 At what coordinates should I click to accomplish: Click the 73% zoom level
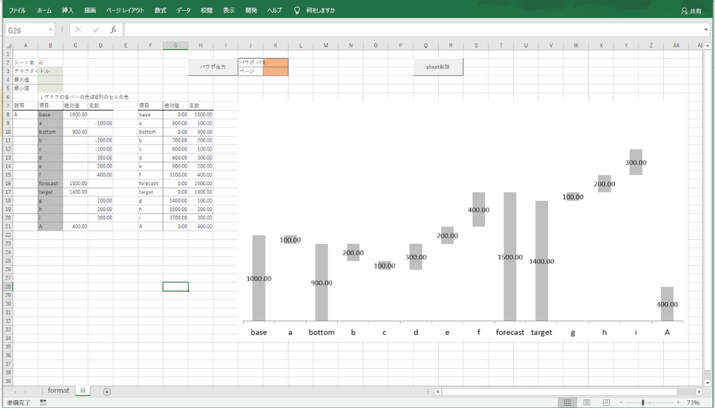click(693, 403)
